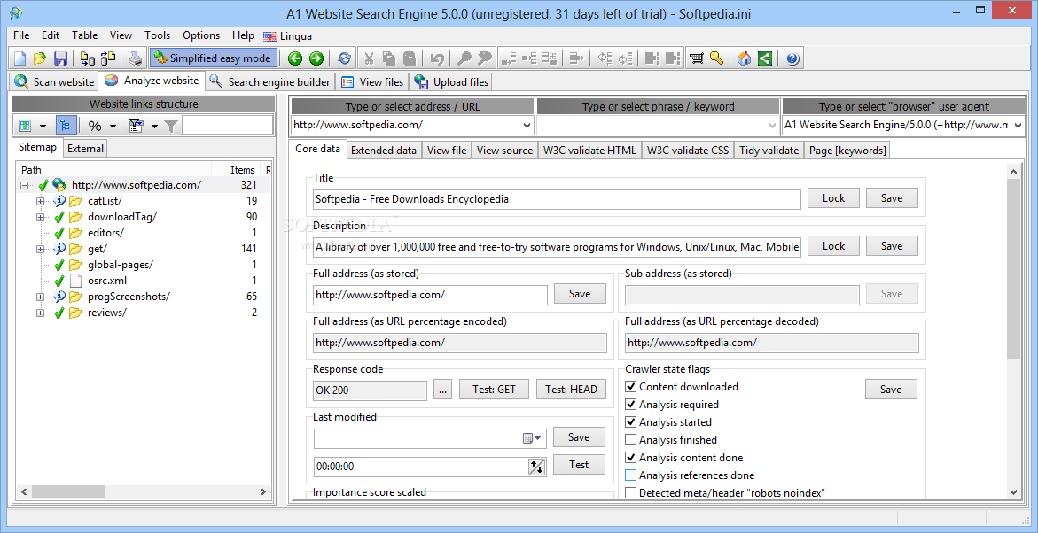Click the Undo arrow icon
Viewport: 1038px width, 533px height.
437,58
